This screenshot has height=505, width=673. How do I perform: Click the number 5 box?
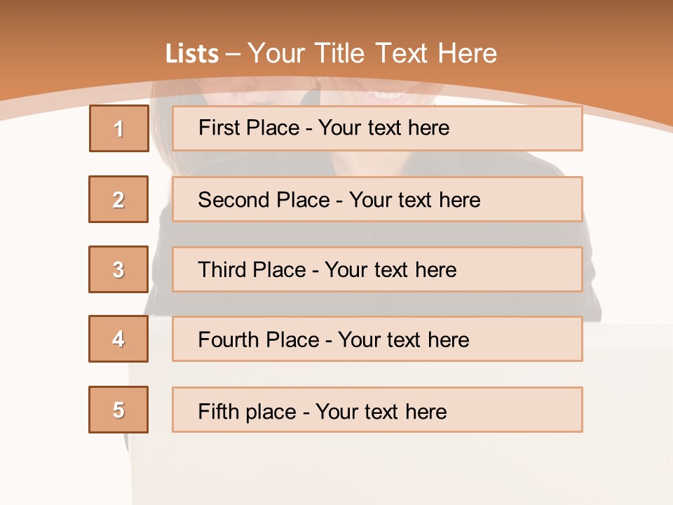[x=118, y=410]
